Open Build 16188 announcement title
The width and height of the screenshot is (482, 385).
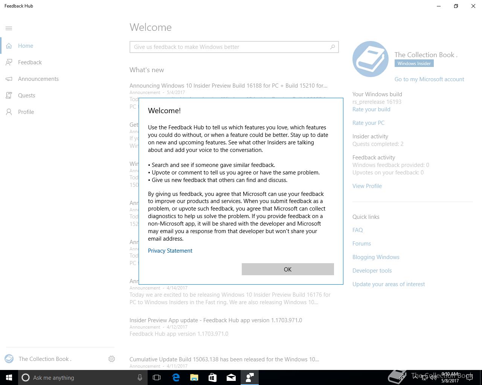[228, 86]
